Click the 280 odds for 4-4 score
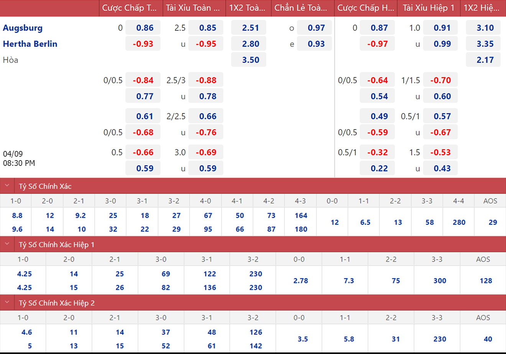The width and height of the screenshot is (506, 354). (x=458, y=223)
